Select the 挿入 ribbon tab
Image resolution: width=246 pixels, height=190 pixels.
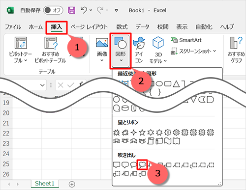tap(57, 27)
